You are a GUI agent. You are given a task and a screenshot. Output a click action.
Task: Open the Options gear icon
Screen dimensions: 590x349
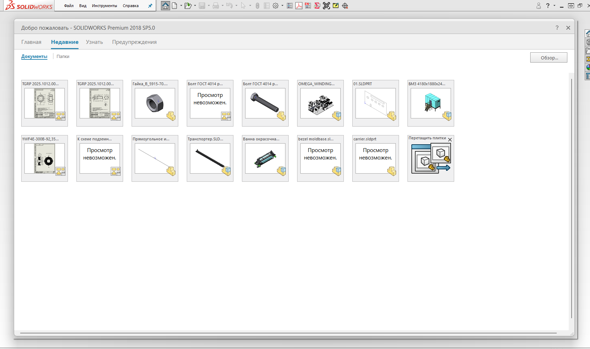pyautogui.click(x=276, y=6)
